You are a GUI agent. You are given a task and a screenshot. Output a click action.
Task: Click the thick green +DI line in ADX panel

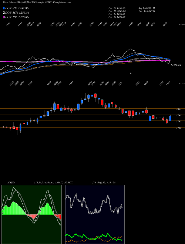pos(94,238)
